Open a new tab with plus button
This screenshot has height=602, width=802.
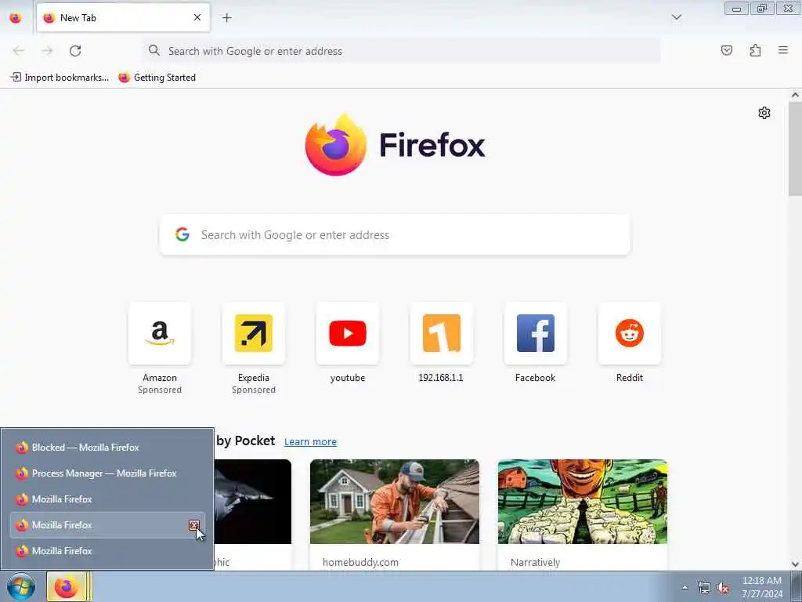pos(226,18)
